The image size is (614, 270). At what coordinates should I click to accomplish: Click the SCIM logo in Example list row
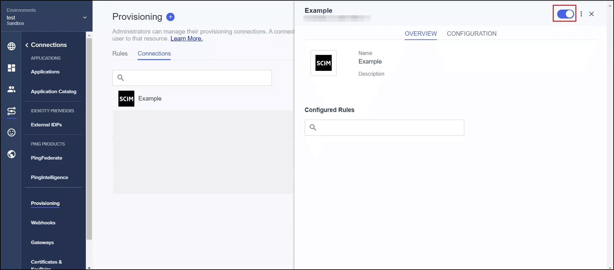tap(126, 99)
